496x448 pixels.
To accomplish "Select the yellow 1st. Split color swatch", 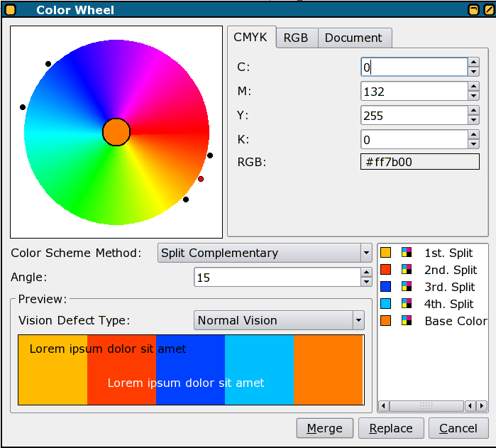I will click(386, 253).
